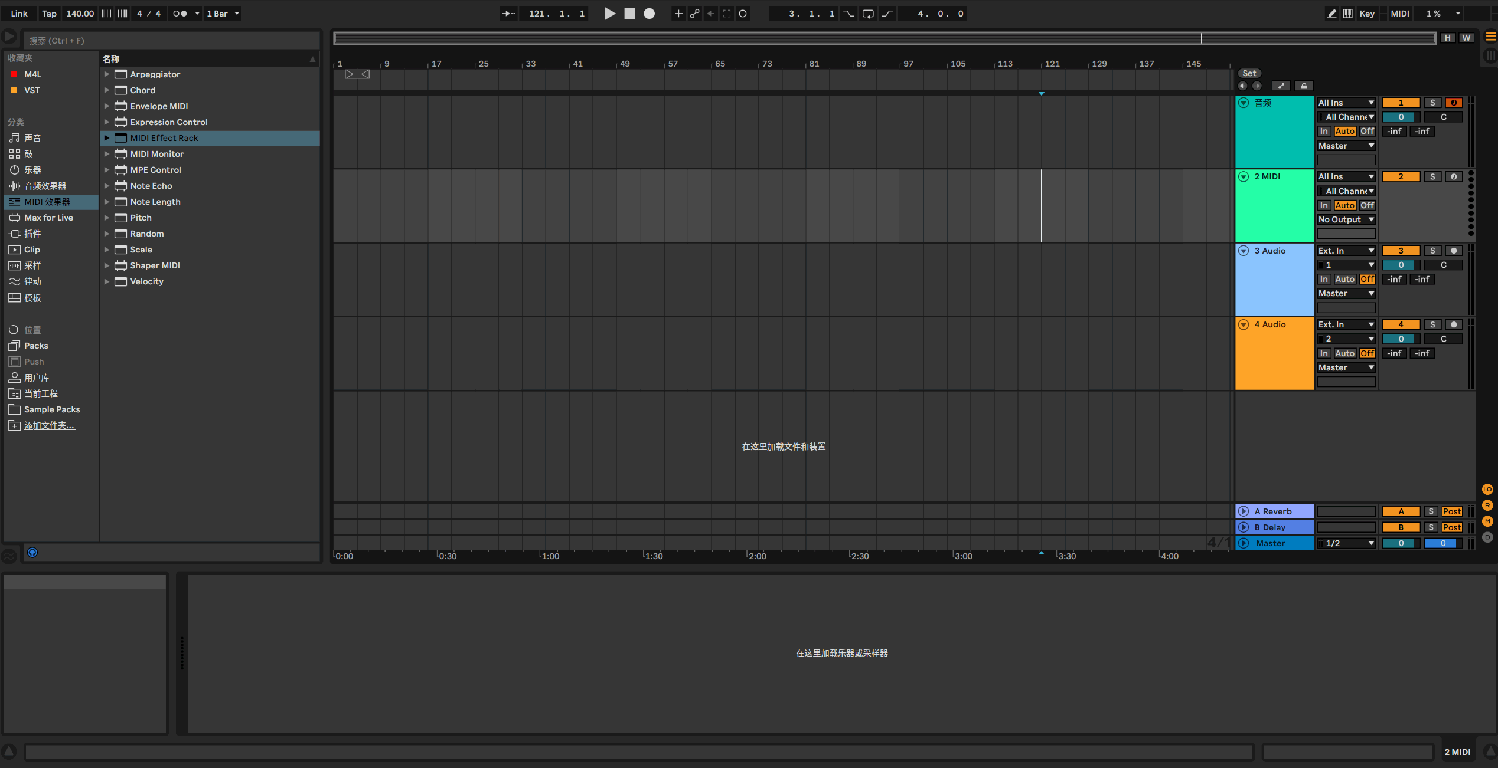Set 3 Audio monitoring to In
Image resolution: width=1498 pixels, height=768 pixels.
(x=1324, y=278)
